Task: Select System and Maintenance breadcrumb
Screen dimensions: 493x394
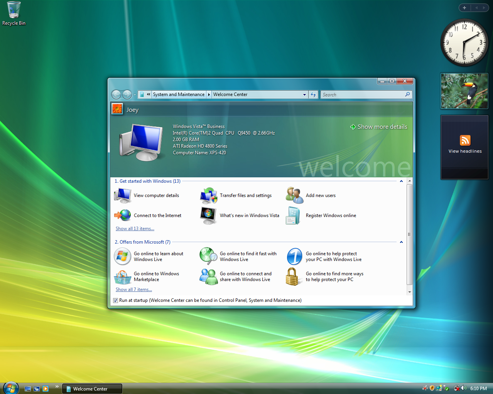Action: [x=179, y=94]
